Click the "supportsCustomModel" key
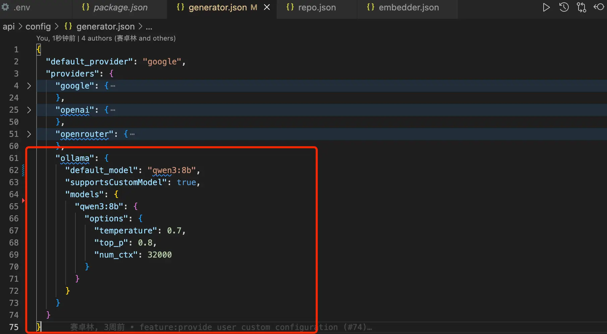The image size is (607, 334). tap(116, 182)
